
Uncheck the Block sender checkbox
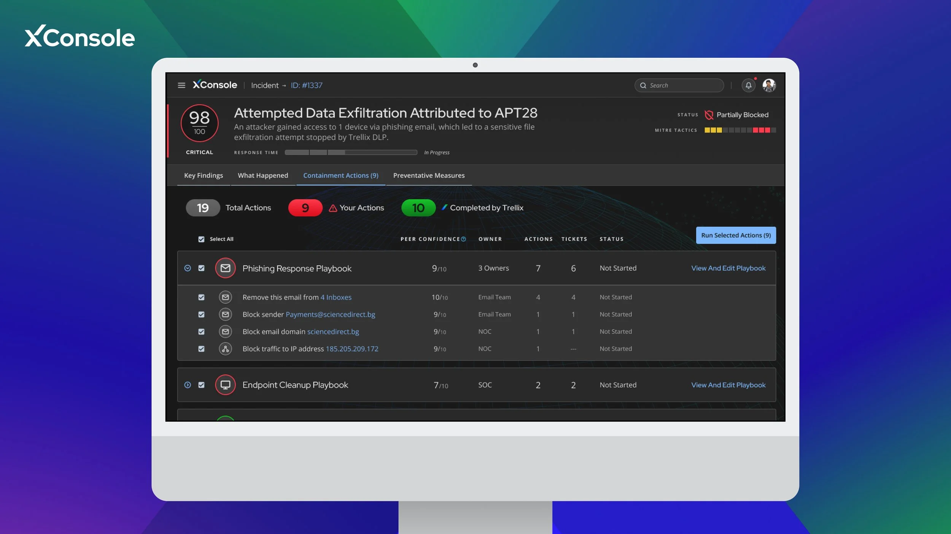click(x=201, y=314)
